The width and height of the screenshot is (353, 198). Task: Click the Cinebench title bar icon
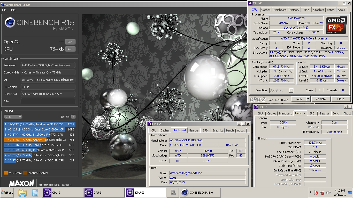[3, 4]
